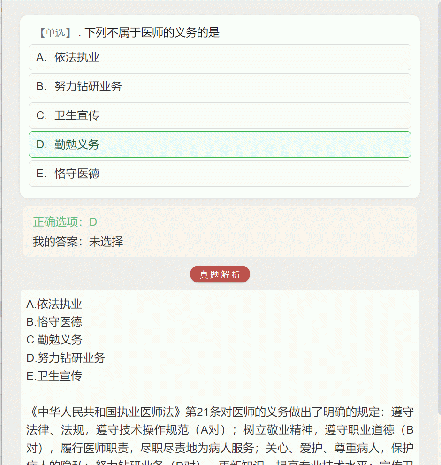The height and width of the screenshot is (465, 441).
Task: Click explanation line E.卫生宣传
Action: 54,376
